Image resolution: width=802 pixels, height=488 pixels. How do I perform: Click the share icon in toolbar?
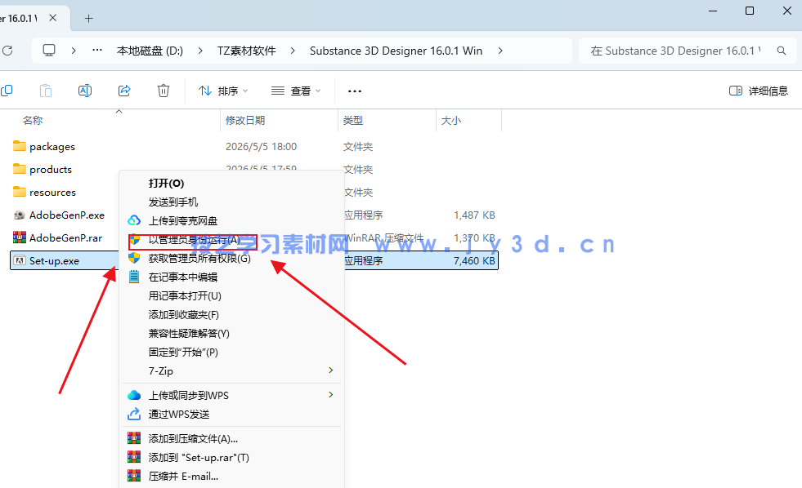point(124,91)
